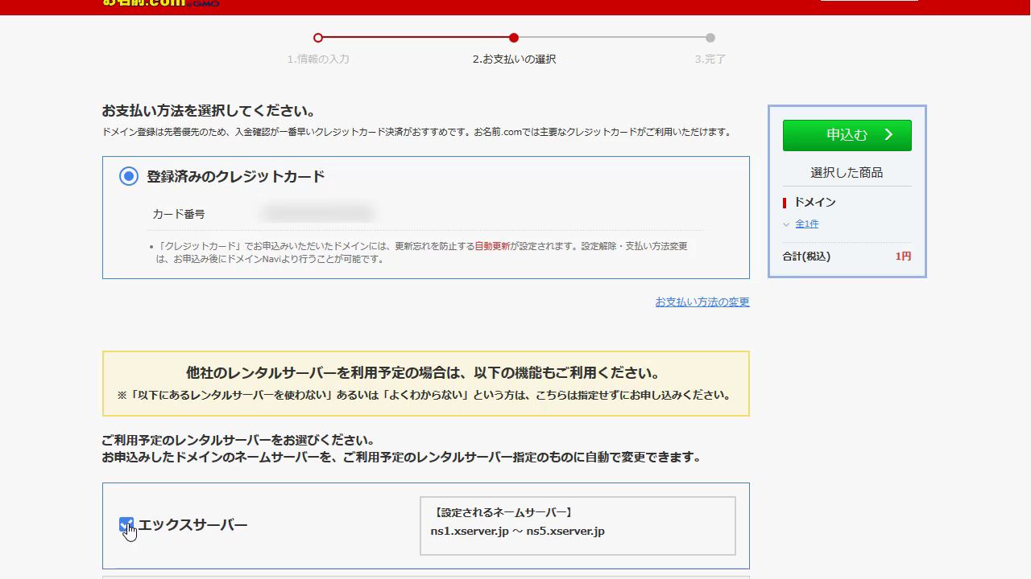The height and width of the screenshot is (579, 1031).
Task: Click the red bar icon beside ドメイン
Action: (785, 203)
